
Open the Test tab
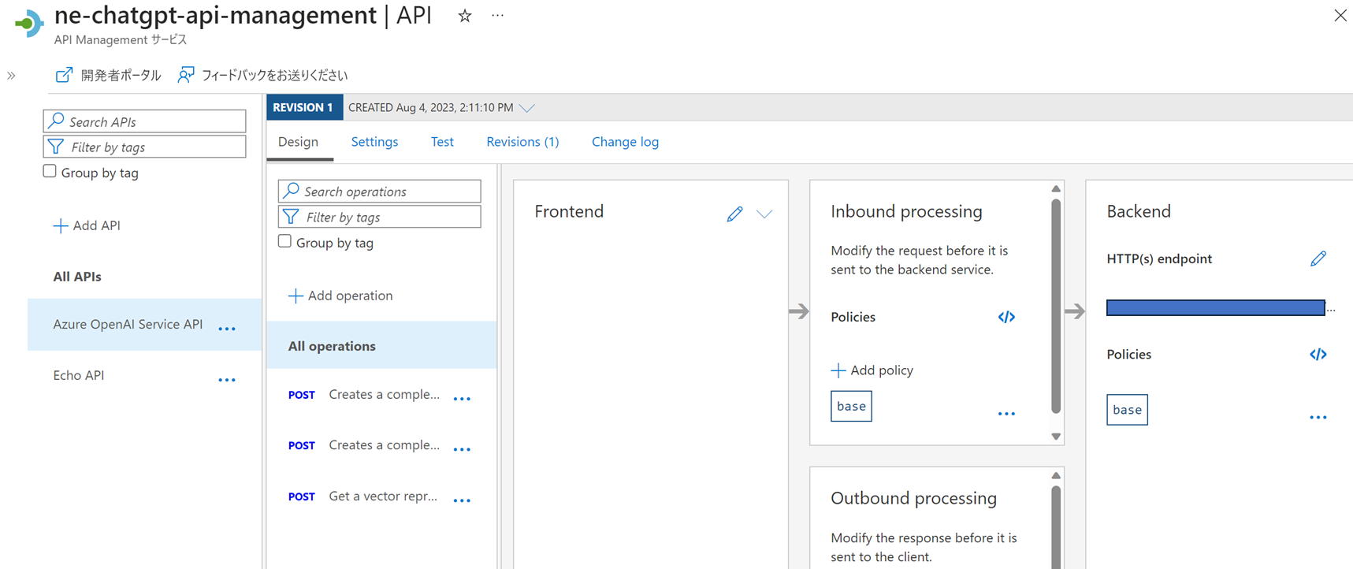click(442, 142)
